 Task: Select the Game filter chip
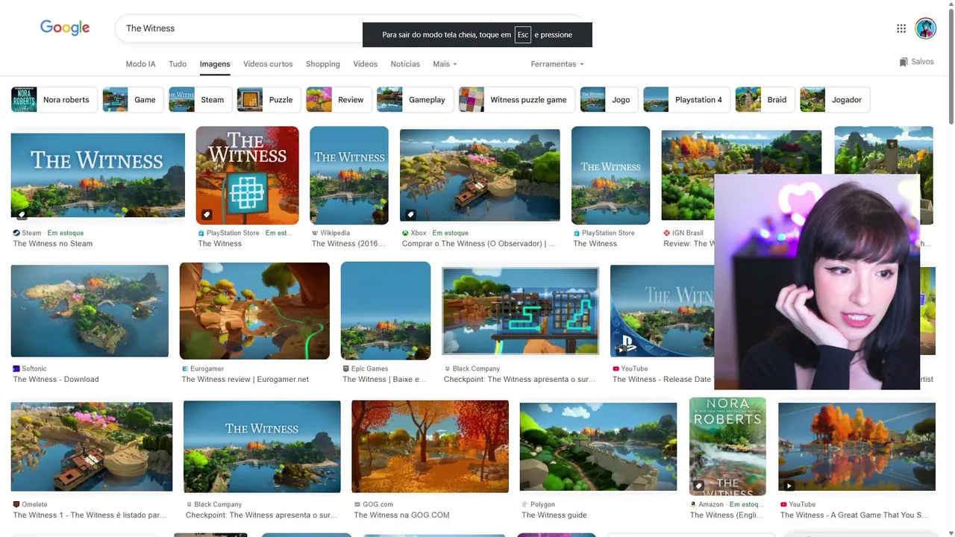134,99
